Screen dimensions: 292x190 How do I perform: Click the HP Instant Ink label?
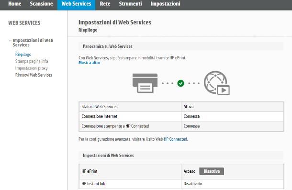[93, 184]
